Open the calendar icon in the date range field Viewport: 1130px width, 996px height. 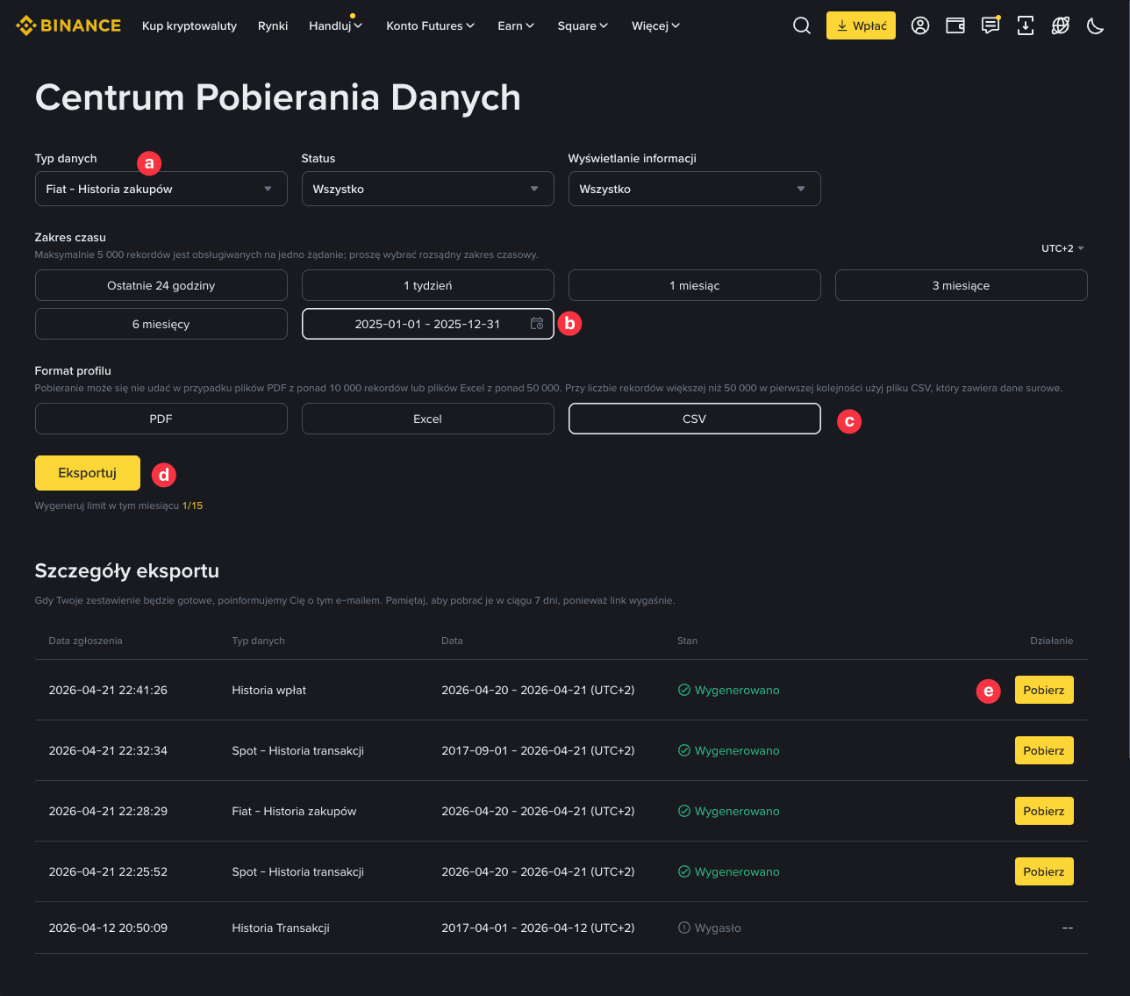point(537,323)
